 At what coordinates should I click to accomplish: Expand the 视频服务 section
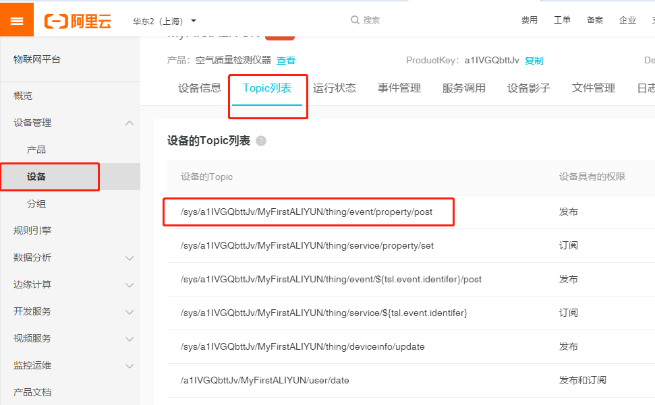pos(130,339)
